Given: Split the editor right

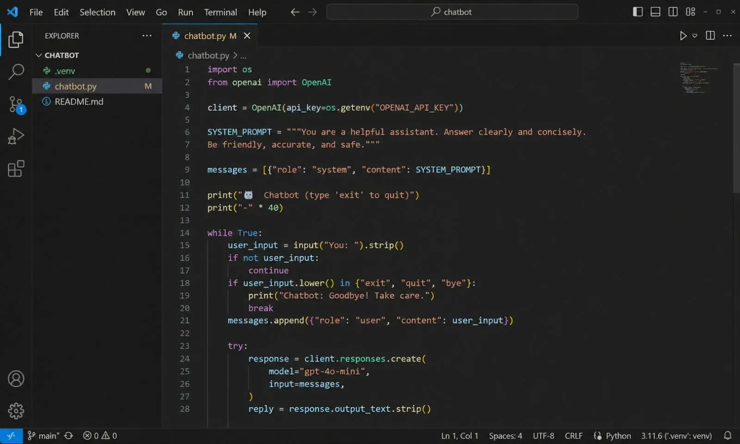Looking at the screenshot, I should pos(710,36).
